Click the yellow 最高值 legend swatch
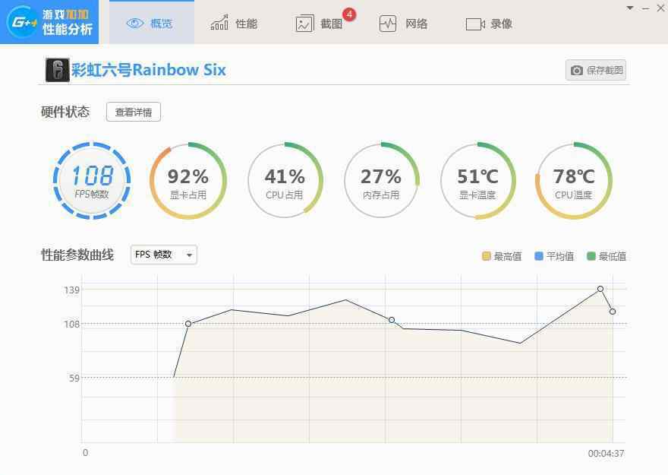Image resolution: width=668 pixels, height=475 pixels. click(486, 256)
